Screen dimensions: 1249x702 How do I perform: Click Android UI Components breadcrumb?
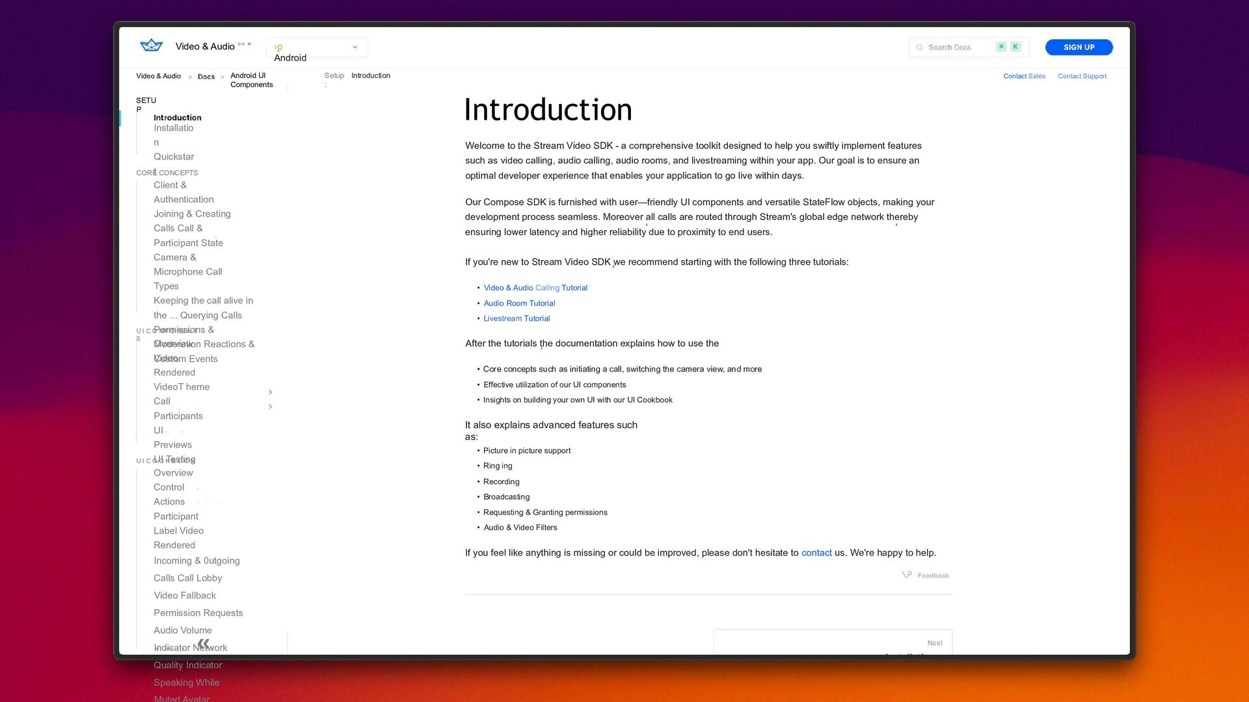click(251, 80)
